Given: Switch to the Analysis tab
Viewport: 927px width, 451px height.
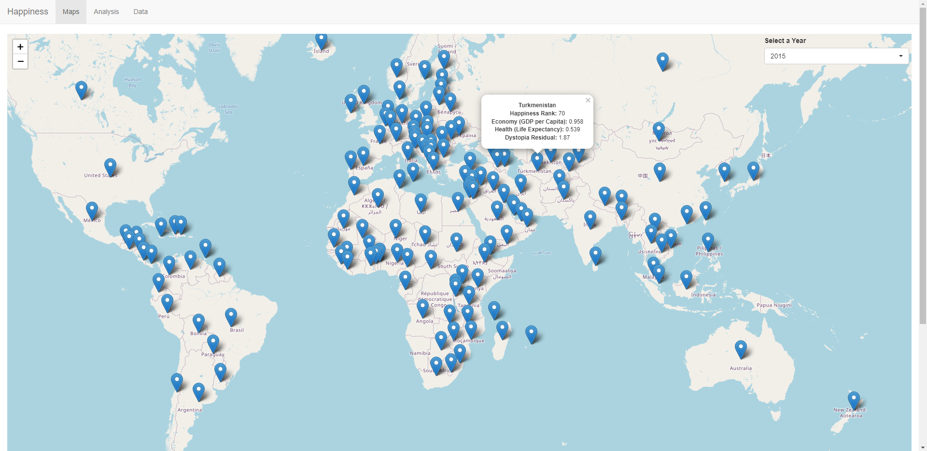Looking at the screenshot, I should click(106, 12).
